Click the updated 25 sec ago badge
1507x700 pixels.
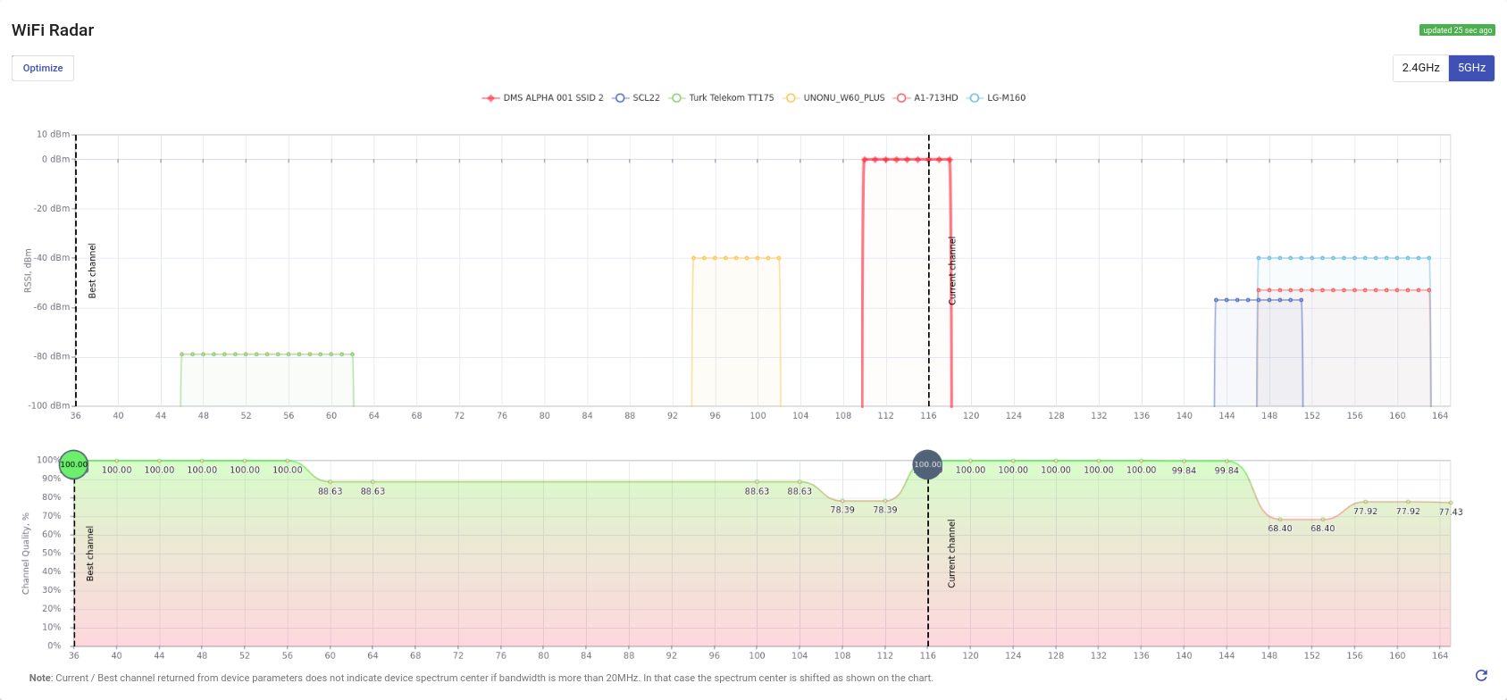pyautogui.click(x=1457, y=30)
